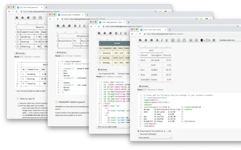Merge cells icon in Plain Text window

coord(34,18)
